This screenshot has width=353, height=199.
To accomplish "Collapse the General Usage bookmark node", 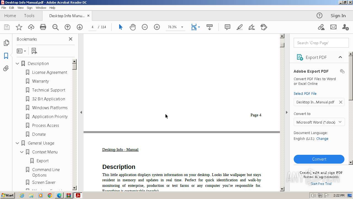I will [x=17, y=143].
